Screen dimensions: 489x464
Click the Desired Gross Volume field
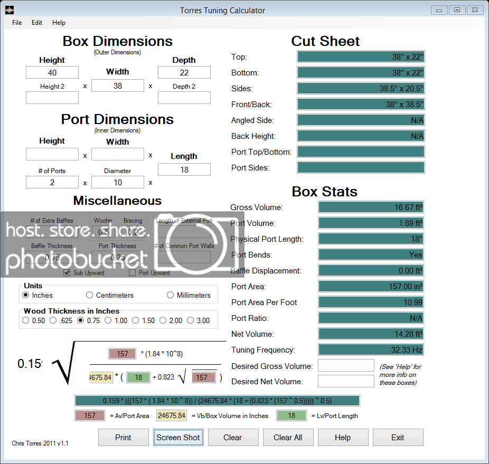pyautogui.click(x=346, y=365)
